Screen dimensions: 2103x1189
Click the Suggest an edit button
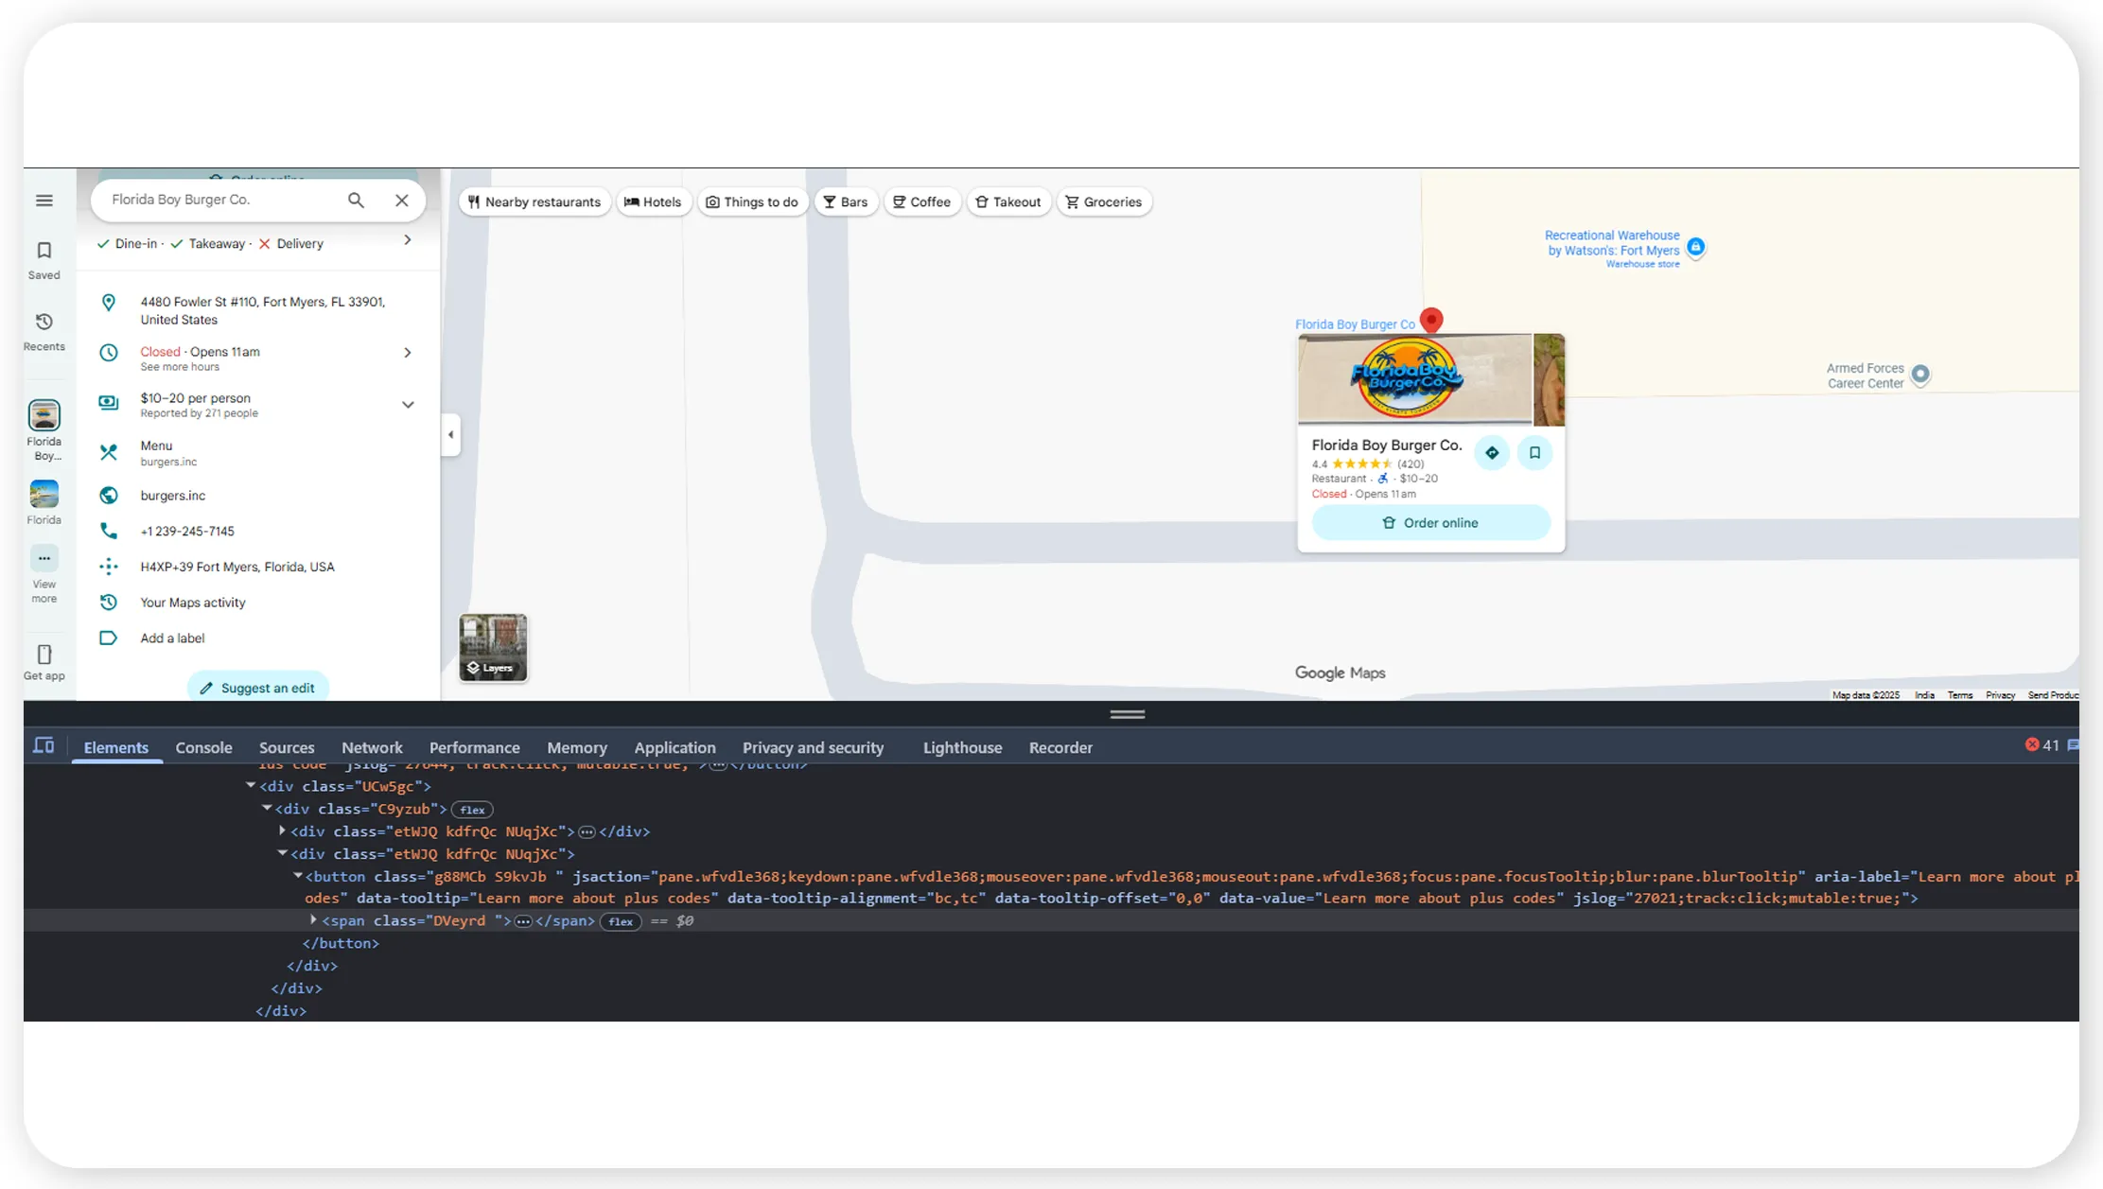coord(258,688)
